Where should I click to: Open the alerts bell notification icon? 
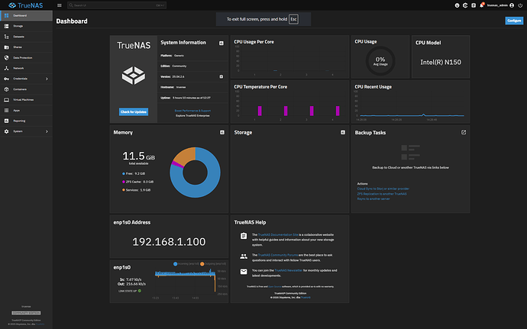click(x=482, y=5)
